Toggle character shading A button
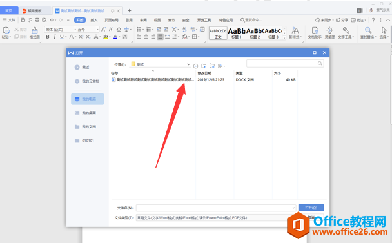392x243 pixels. pyautogui.click(x=125, y=37)
